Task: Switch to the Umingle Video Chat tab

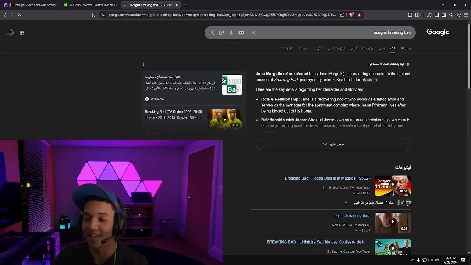Action: click(x=30, y=5)
